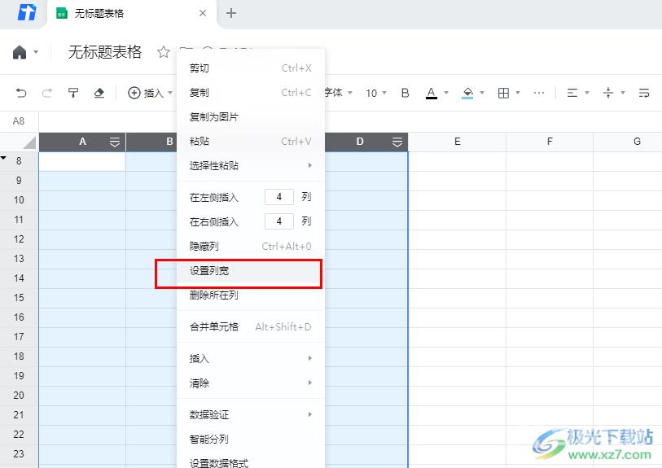Click the horizontal alignment icon
The width and height of the screenshot is (662, 468).
tap(572, 93)
